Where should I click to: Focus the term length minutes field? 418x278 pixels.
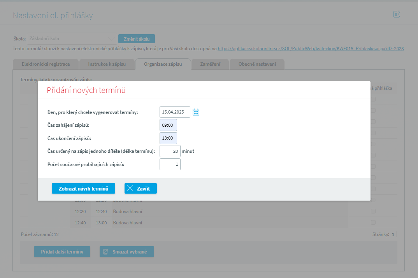coord(170,151)
